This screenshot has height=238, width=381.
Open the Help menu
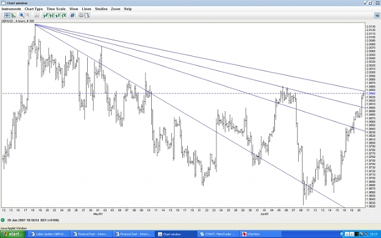(127, 9)
